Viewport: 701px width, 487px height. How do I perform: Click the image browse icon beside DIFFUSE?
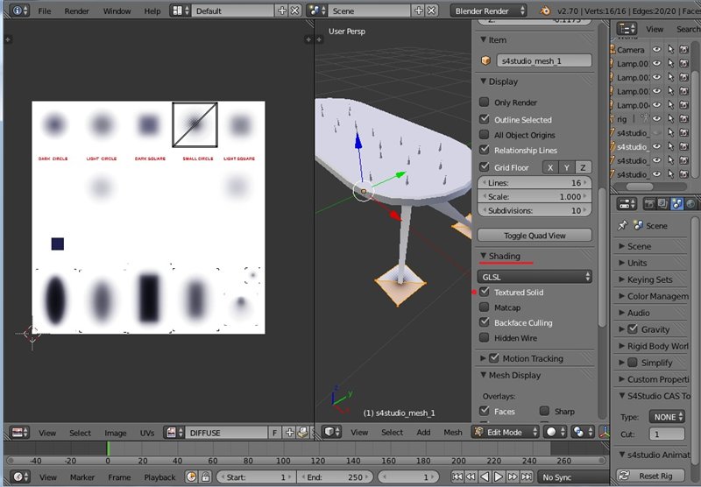pos(174,433)
